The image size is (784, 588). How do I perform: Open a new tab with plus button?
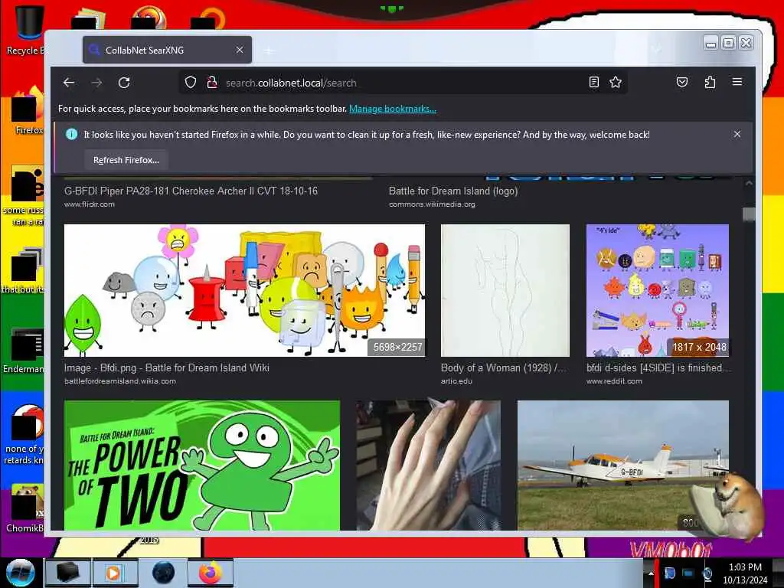click(x=269, y=51)
